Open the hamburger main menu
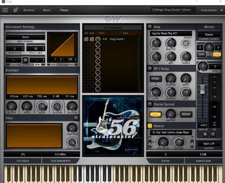Image resolution: width=225 pixels, height=183 pixels. coord(5,10)
